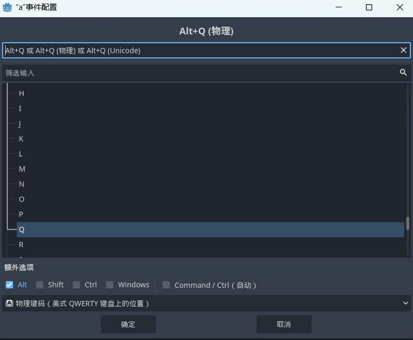
Task: Enable the Windows modifier checkbox
Action: tap(110, 285)
